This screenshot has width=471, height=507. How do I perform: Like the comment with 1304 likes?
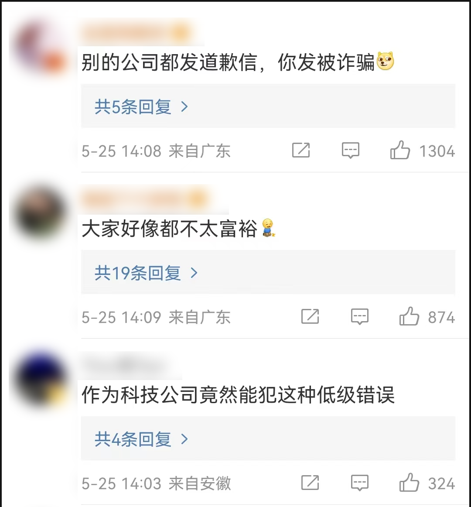click(400, 151)
